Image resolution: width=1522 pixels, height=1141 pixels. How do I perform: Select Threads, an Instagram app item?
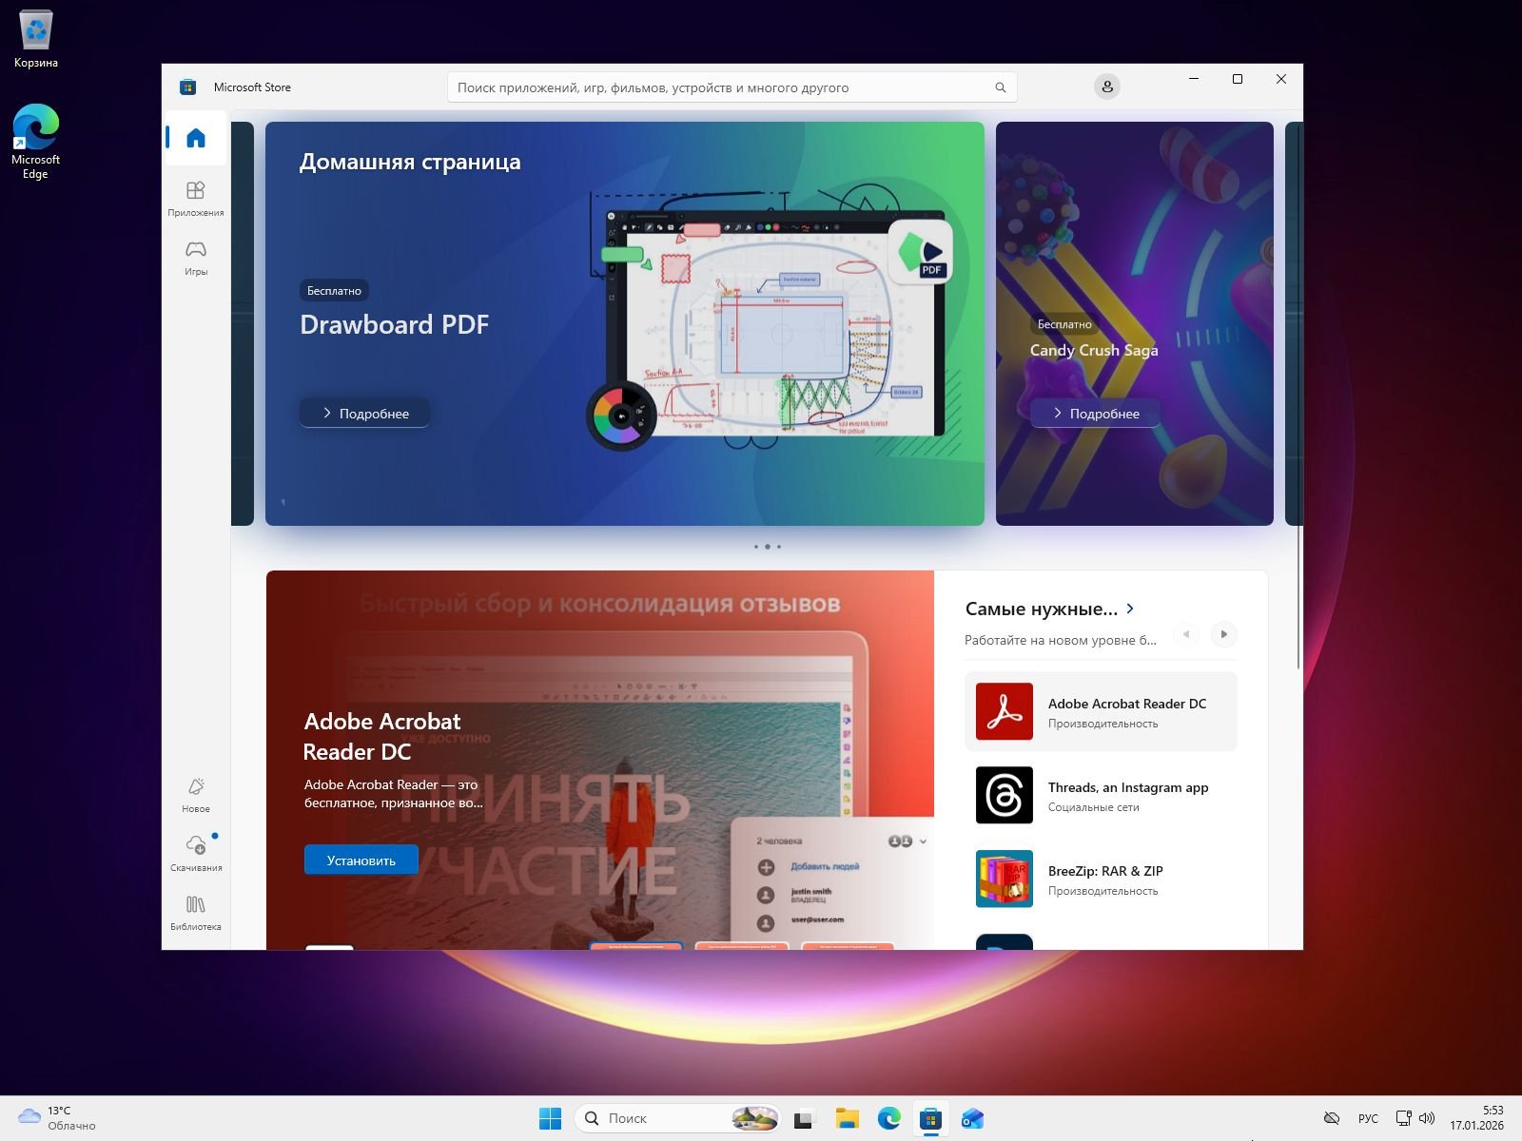click(1101, 796)
